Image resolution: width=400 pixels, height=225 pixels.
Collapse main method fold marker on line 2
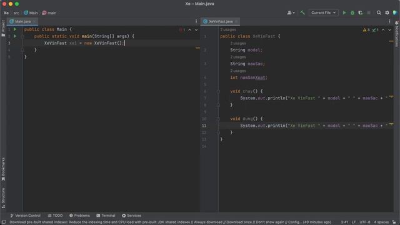[x=22, y=36]
